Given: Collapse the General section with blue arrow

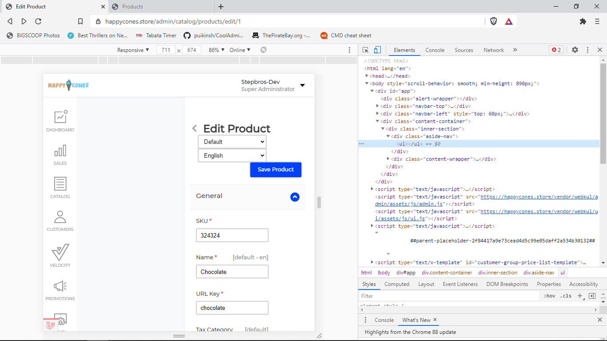Looking at the screenshot, I should click(295, 197).
